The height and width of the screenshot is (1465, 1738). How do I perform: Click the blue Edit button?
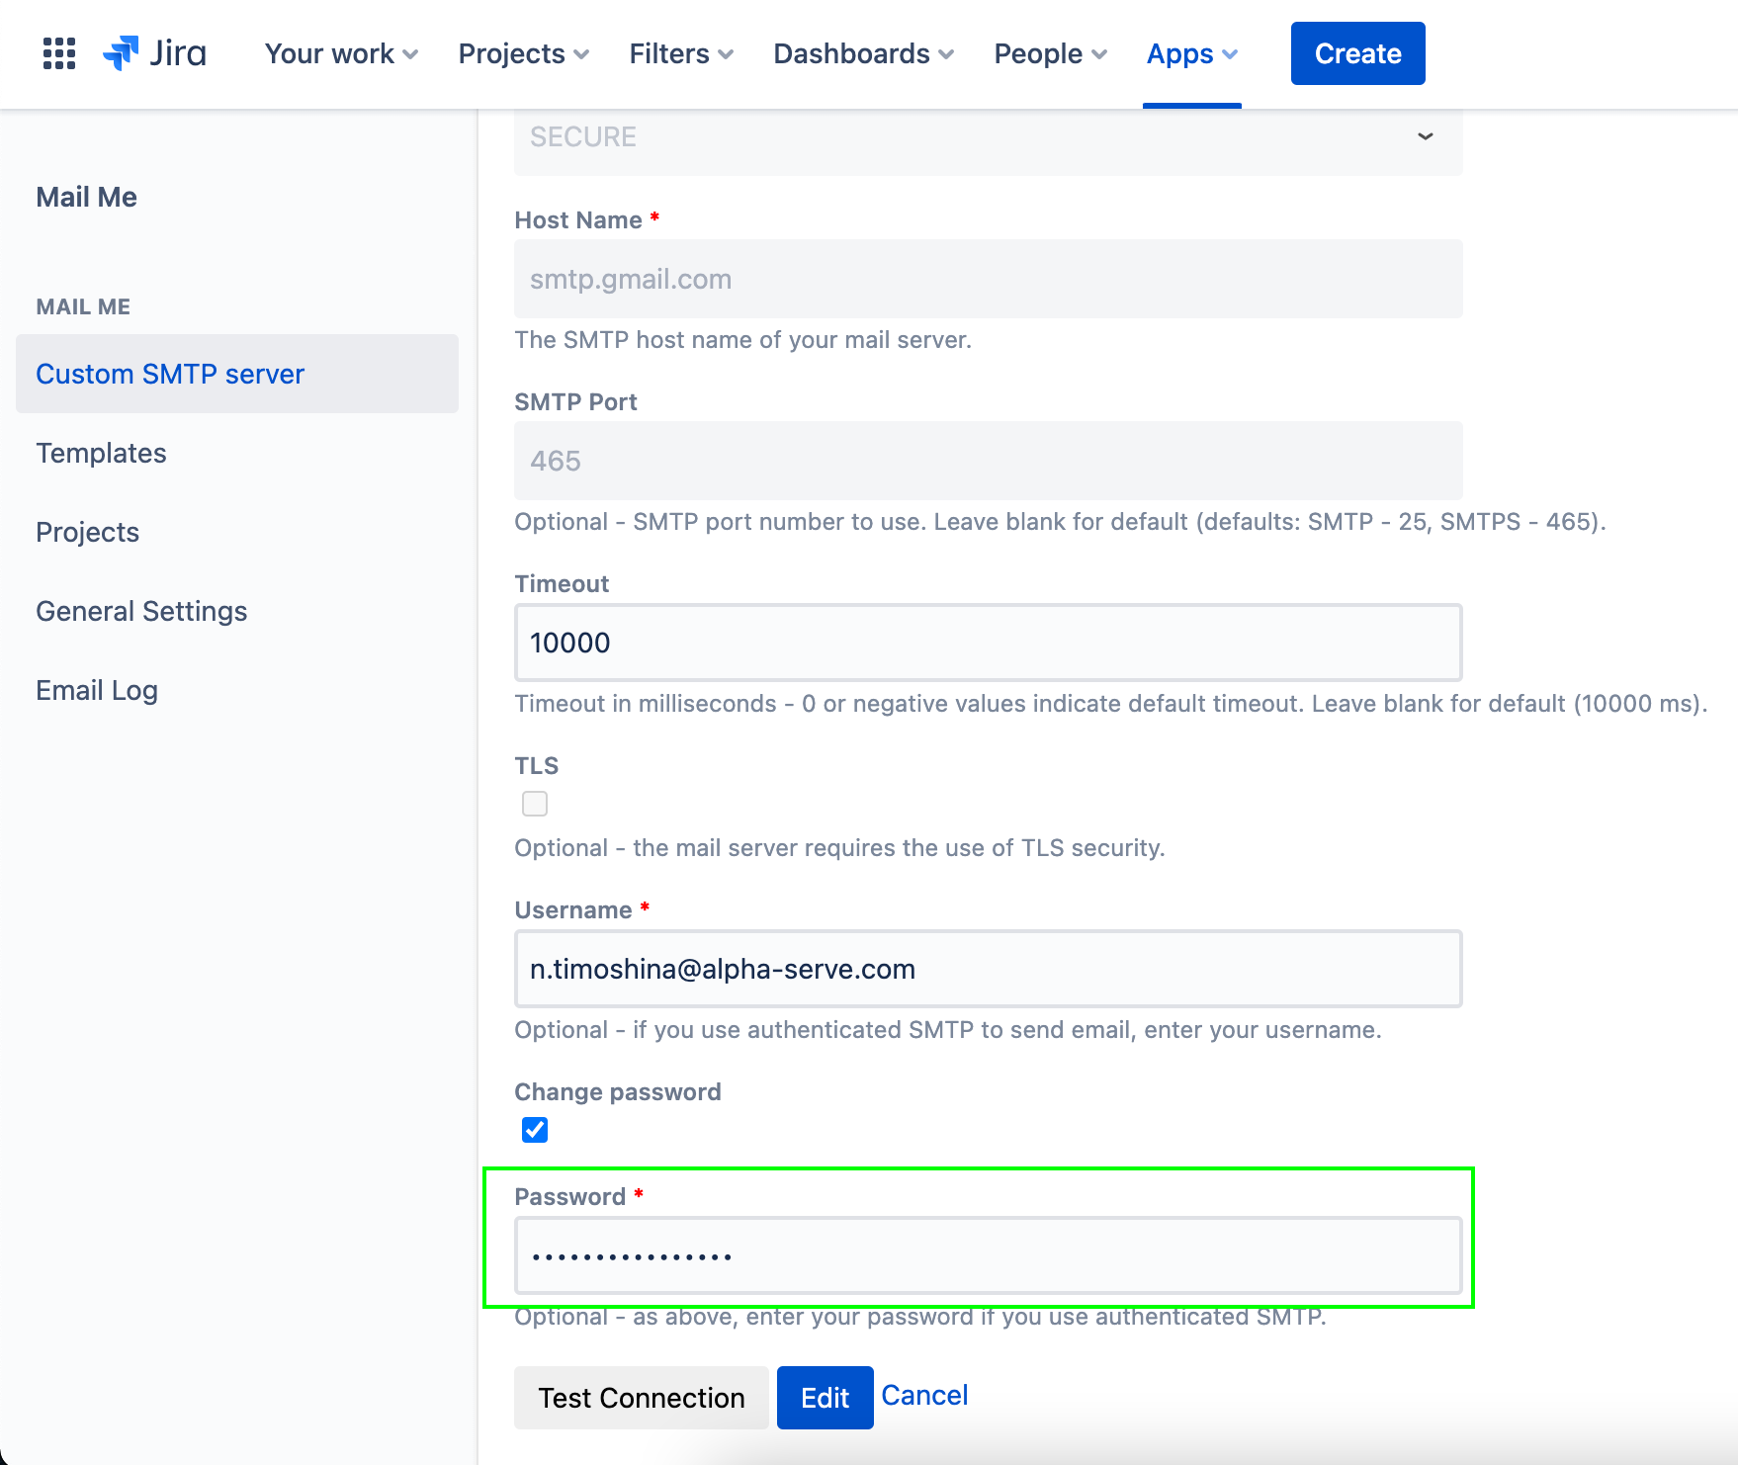tap(825, 1397)
